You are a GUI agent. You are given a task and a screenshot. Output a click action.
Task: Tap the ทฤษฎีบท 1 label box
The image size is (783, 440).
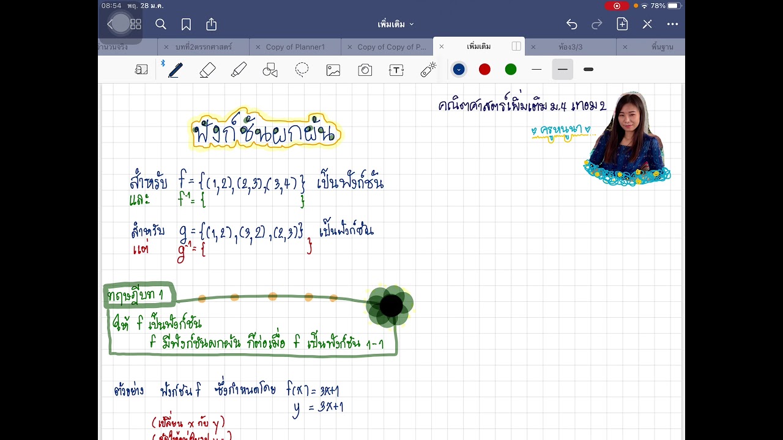click(139, 295)
